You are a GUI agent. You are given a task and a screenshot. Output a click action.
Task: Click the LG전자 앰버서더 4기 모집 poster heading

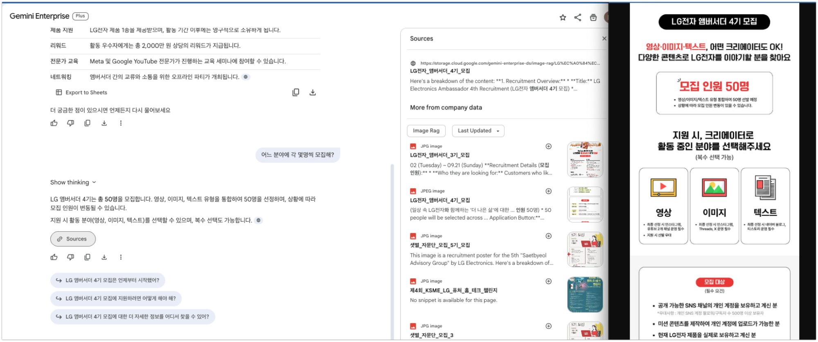click(x=714, y=22)
